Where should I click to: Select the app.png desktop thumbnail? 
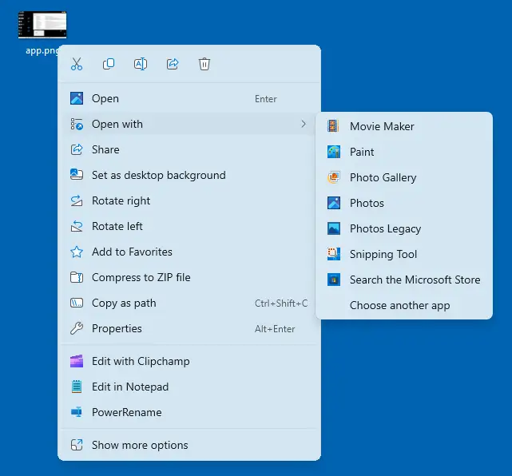[42, 25]
